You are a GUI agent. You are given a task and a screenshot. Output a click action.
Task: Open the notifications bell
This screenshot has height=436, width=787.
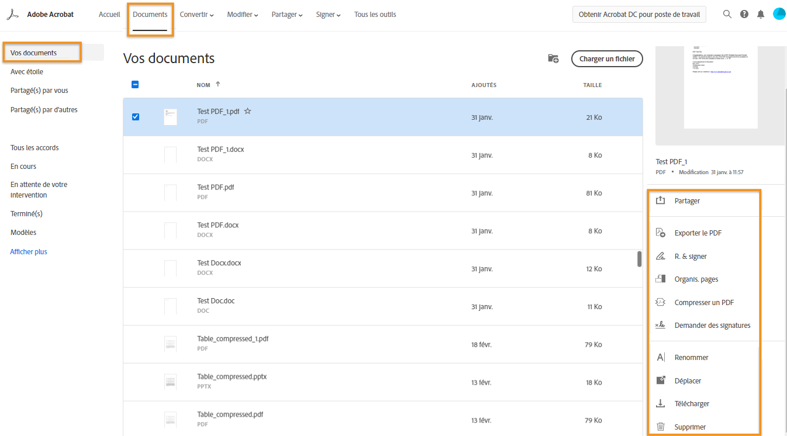tap(760, 15)
